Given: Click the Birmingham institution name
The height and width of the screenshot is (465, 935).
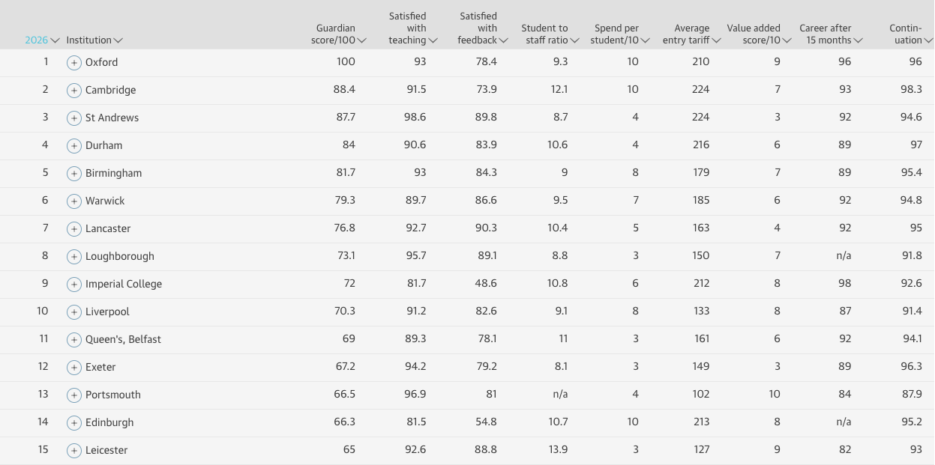Looking at the screenshot, I should pyautogui.click(x=113, y=173).
